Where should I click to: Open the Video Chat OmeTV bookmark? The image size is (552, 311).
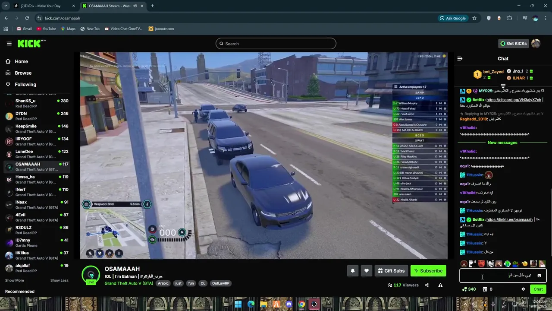123,29
